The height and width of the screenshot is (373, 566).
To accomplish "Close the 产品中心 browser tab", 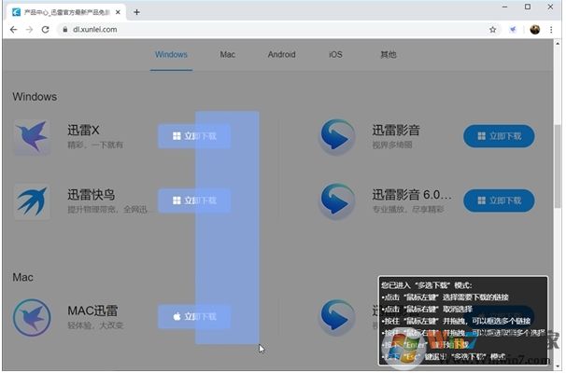I will point(118,12).
